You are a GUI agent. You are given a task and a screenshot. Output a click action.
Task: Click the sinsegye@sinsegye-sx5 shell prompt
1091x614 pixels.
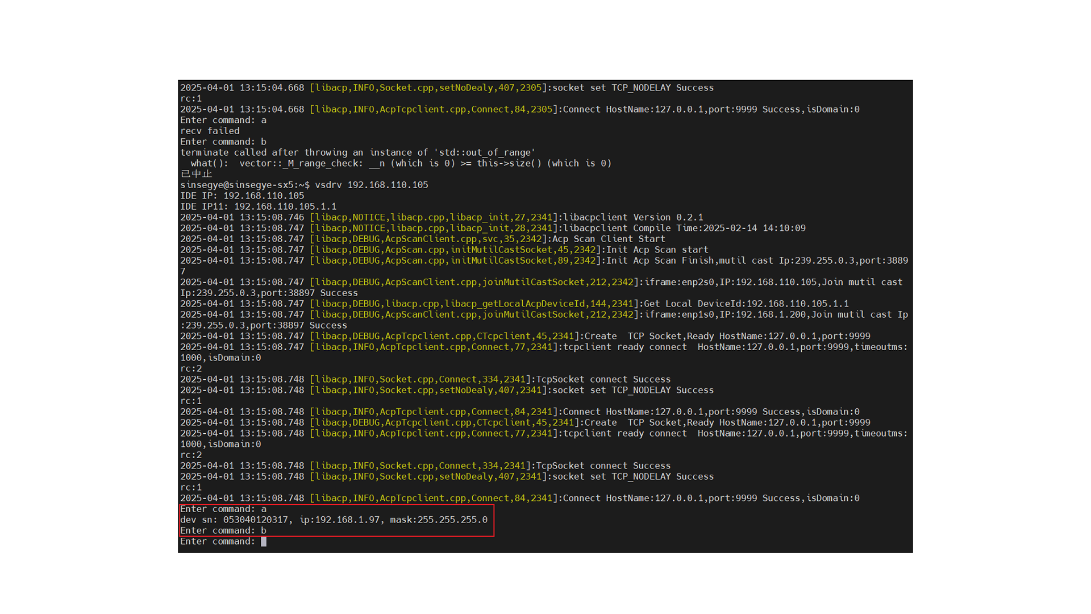(x=244, y=185)
